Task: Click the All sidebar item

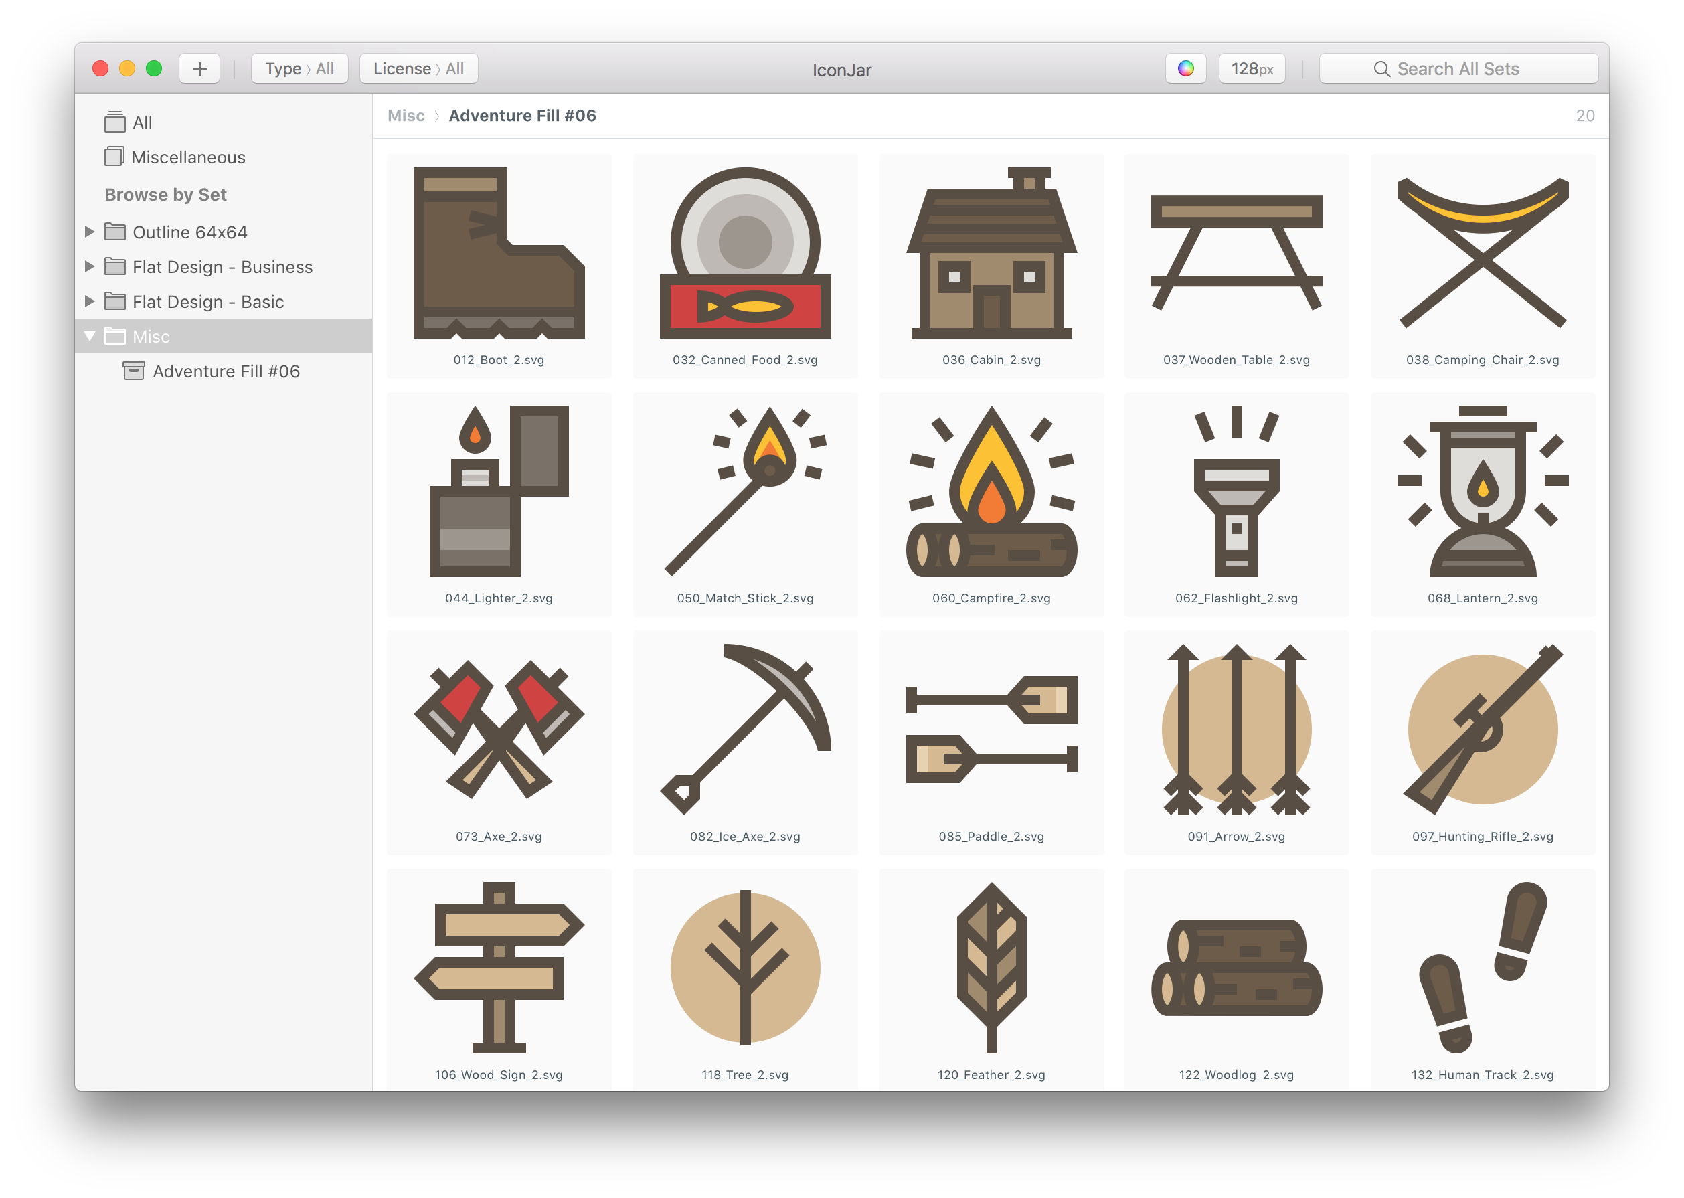Action: [142, 122]
